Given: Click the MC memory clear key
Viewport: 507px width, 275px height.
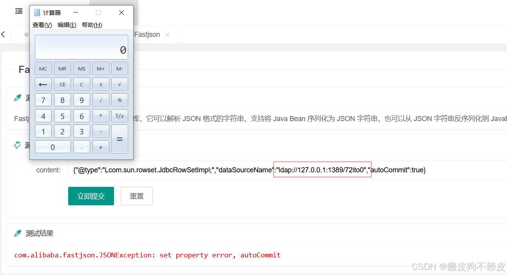Looking at the screenshot, I should pos(43,69).
